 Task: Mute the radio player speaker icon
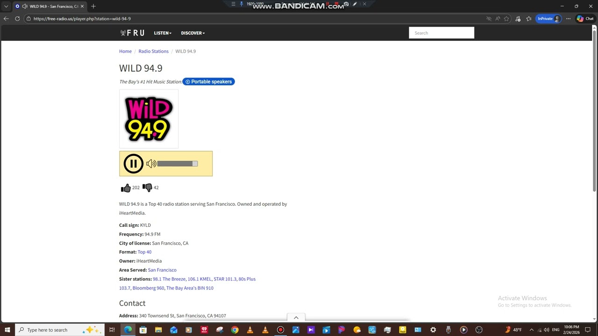[151, 164]
